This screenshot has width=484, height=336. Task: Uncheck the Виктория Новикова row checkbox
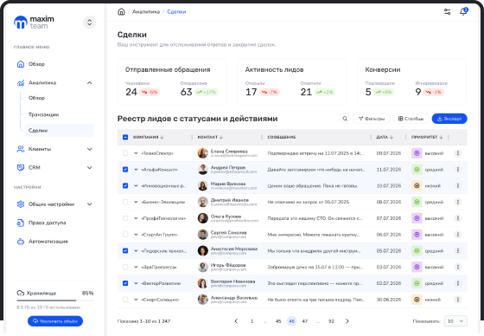125,283
